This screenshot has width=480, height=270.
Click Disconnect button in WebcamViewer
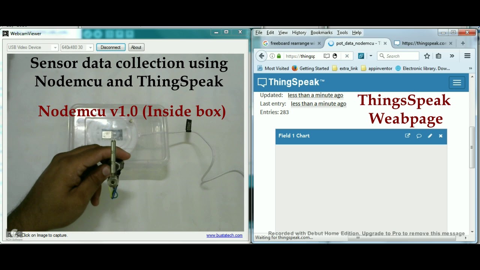point(111,47)
